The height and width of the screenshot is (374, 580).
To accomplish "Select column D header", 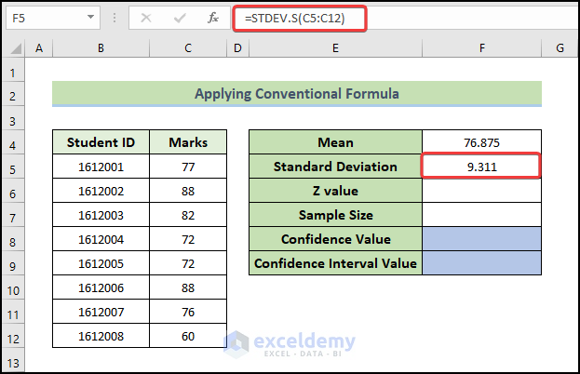I will click(x=237, y=48).
